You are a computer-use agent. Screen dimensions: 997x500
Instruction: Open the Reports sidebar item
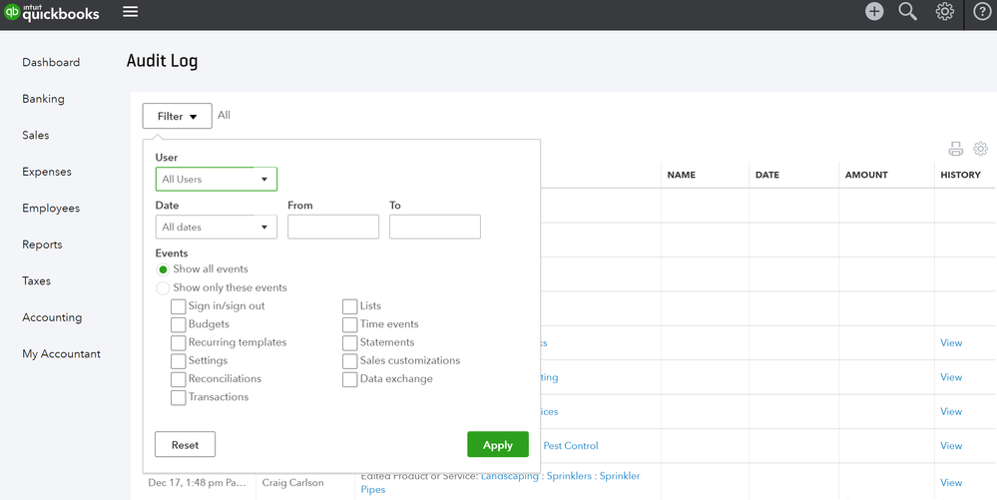[42, 245]
